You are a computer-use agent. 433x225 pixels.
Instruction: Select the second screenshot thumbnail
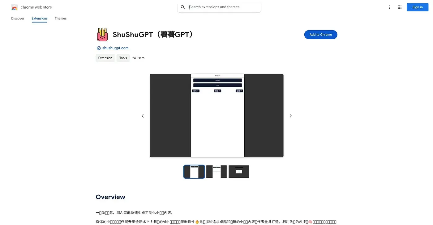tap(216, 172)
